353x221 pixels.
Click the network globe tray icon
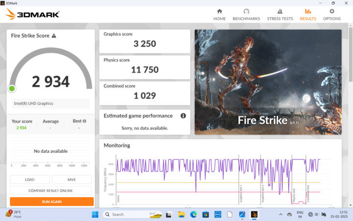coord(310,215)
